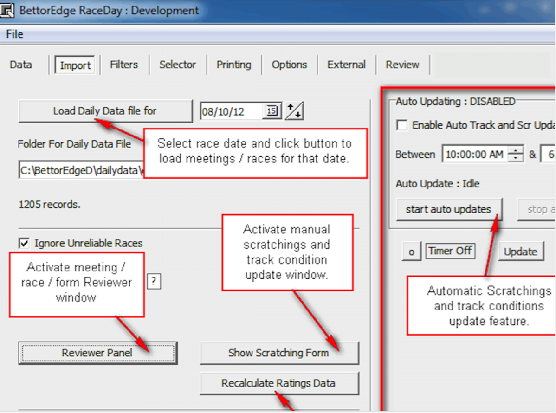Select the Options tab
The width and height of the screenshot is (556, 413).
coord(289,65)
